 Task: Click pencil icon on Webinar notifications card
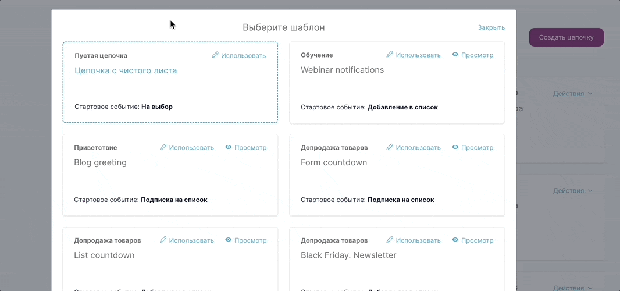pos(390,55)
